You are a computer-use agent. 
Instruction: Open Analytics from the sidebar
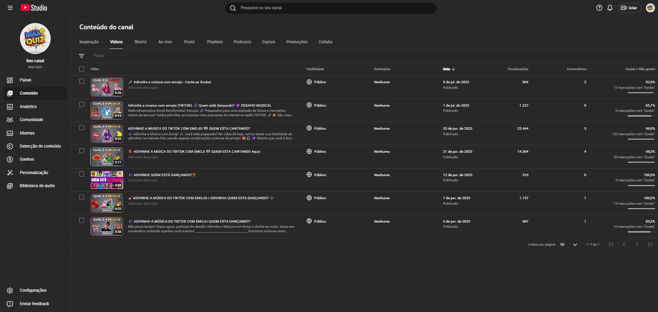[x=28, y=107]
